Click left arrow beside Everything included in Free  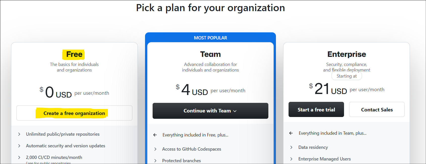pos(155,135)
